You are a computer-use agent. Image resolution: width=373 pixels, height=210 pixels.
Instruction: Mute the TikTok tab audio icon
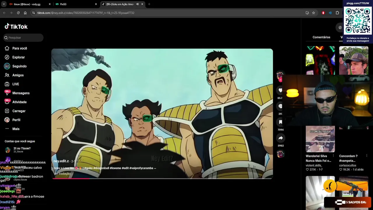pyautogui.click(x=137, y=4)
